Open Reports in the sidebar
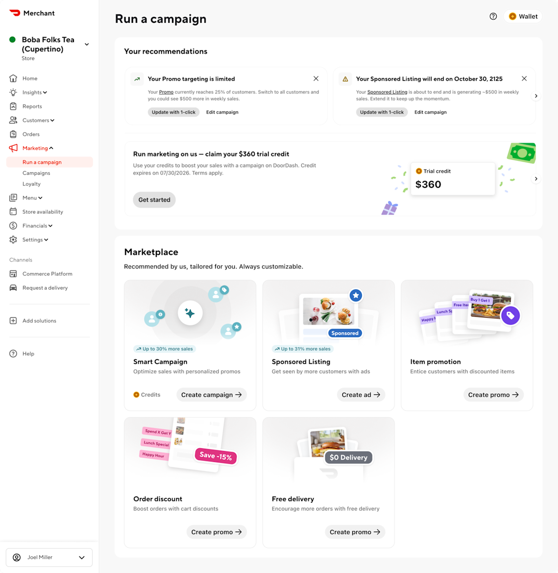This screenshot has height=573, width=558. 32,106
